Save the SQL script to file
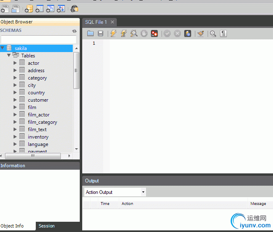 [100, 33]
